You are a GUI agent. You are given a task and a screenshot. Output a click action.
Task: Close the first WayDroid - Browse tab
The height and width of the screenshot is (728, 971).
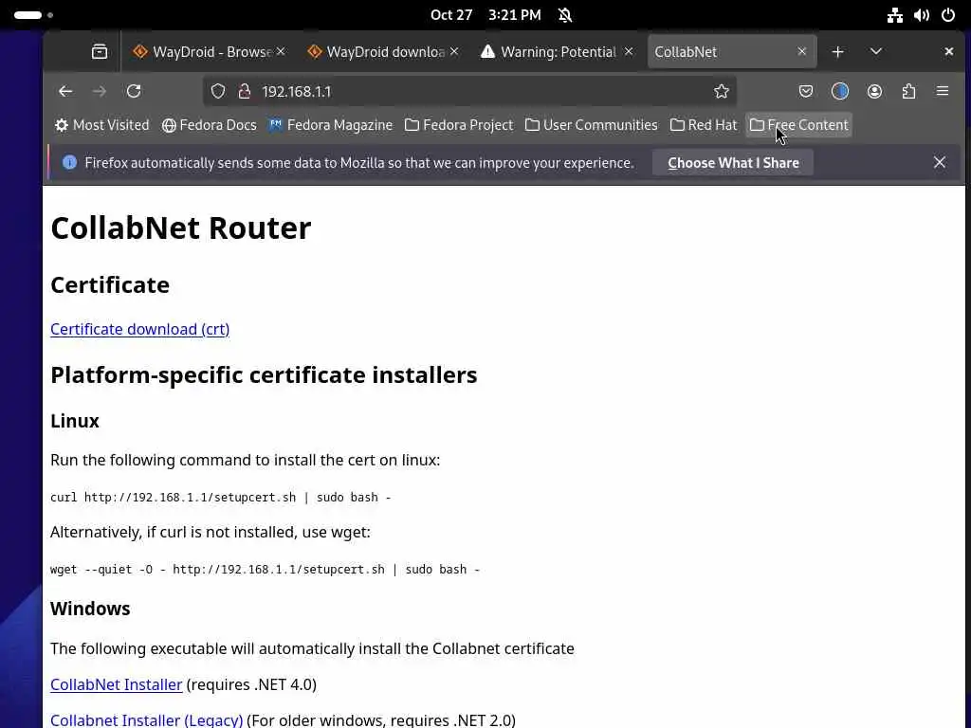281,51
